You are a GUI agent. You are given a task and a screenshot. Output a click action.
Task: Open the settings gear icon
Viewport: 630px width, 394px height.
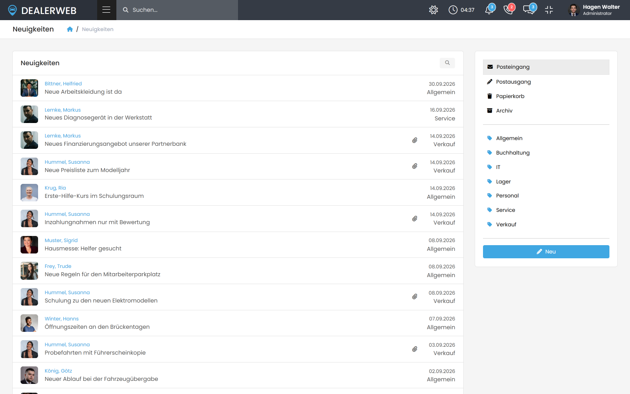[x=434, y=10]
